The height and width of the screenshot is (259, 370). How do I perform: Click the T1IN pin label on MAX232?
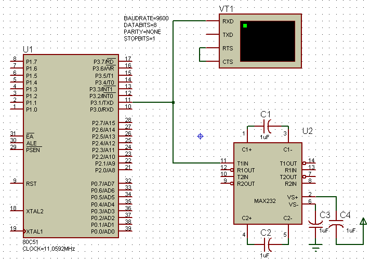(243, 163)
